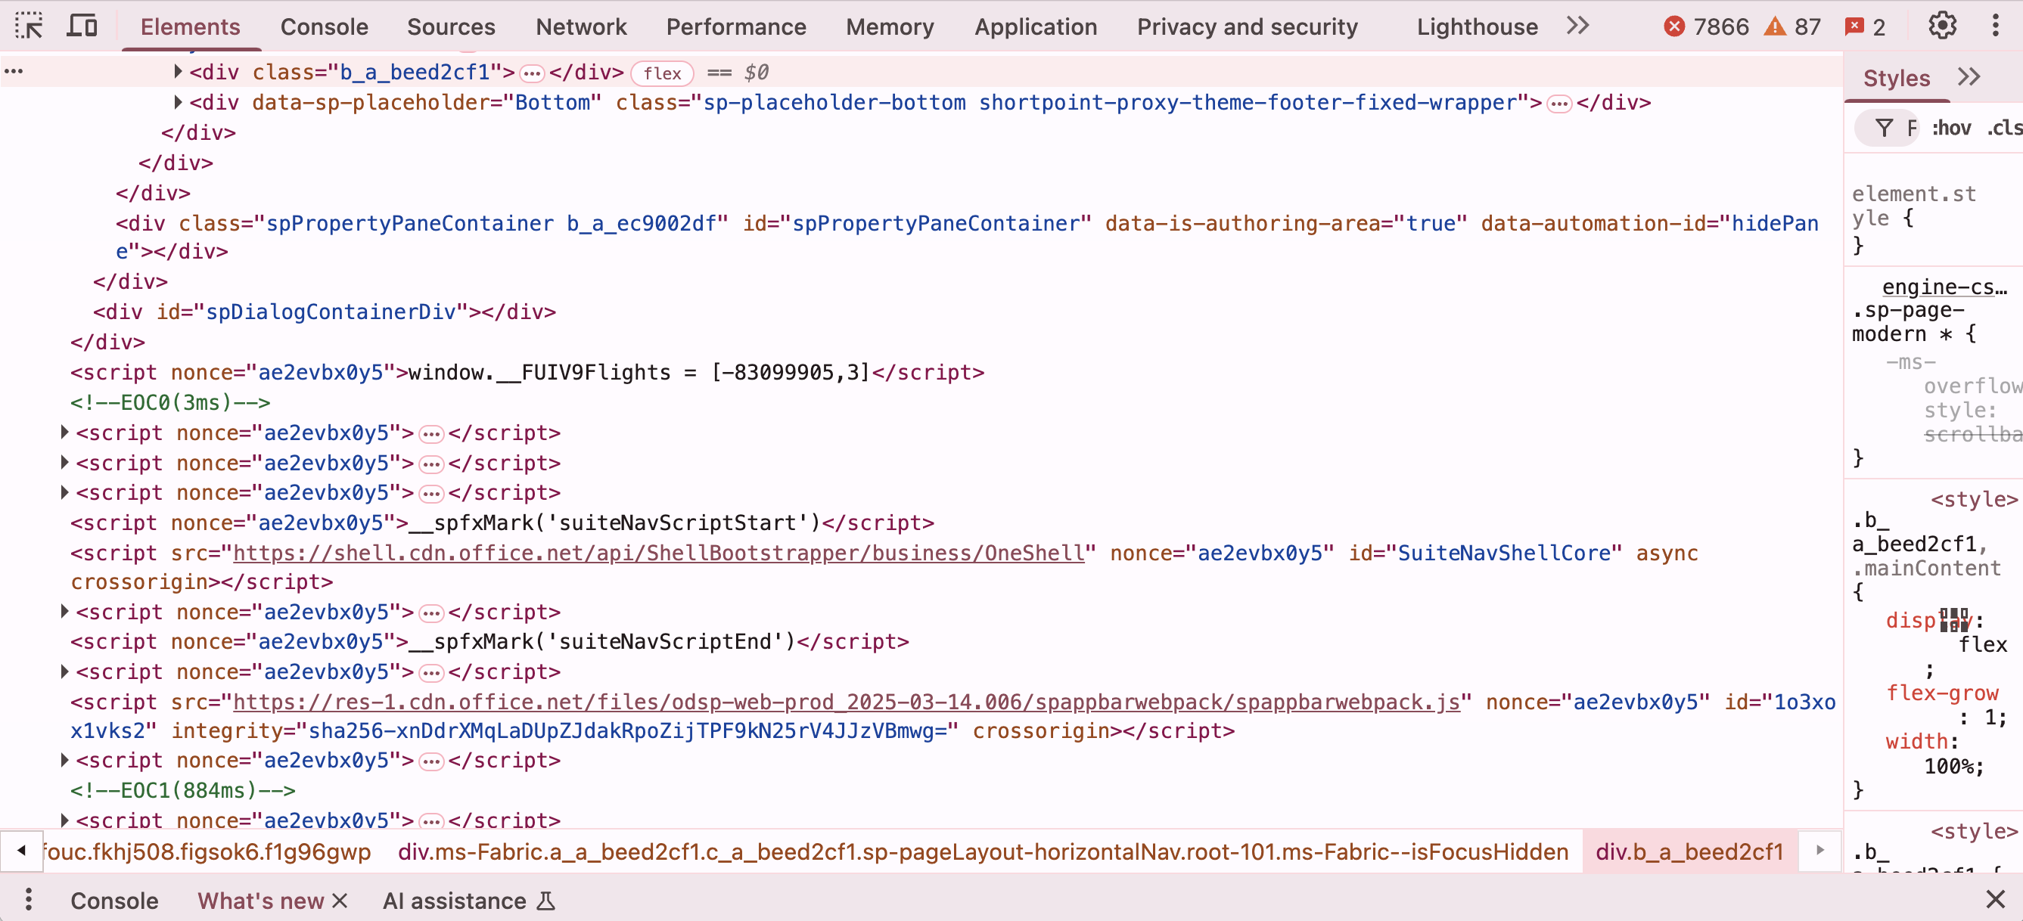Toggle the device toolbar icon
The height and width of the screenshot is (921, 2023).
coord(82,26)
